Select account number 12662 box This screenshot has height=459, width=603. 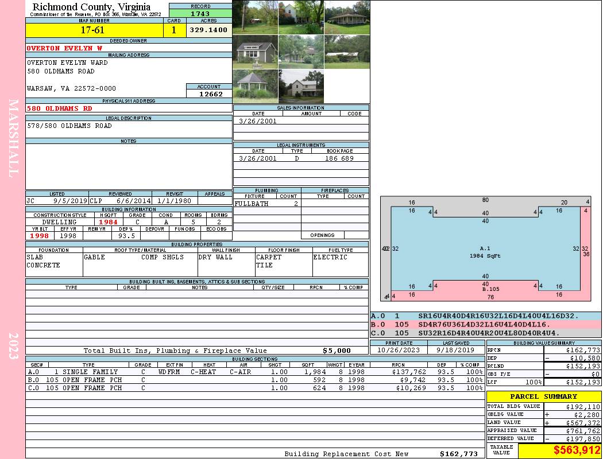point(209,94)
